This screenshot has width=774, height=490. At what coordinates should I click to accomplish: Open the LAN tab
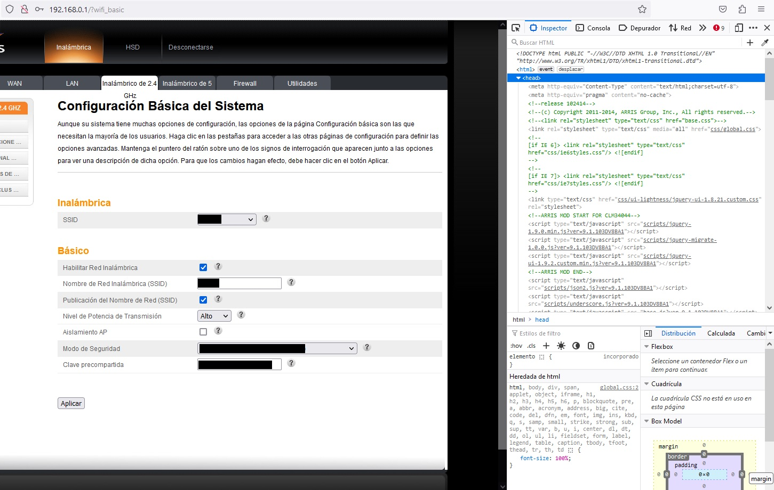click(72, 83)
